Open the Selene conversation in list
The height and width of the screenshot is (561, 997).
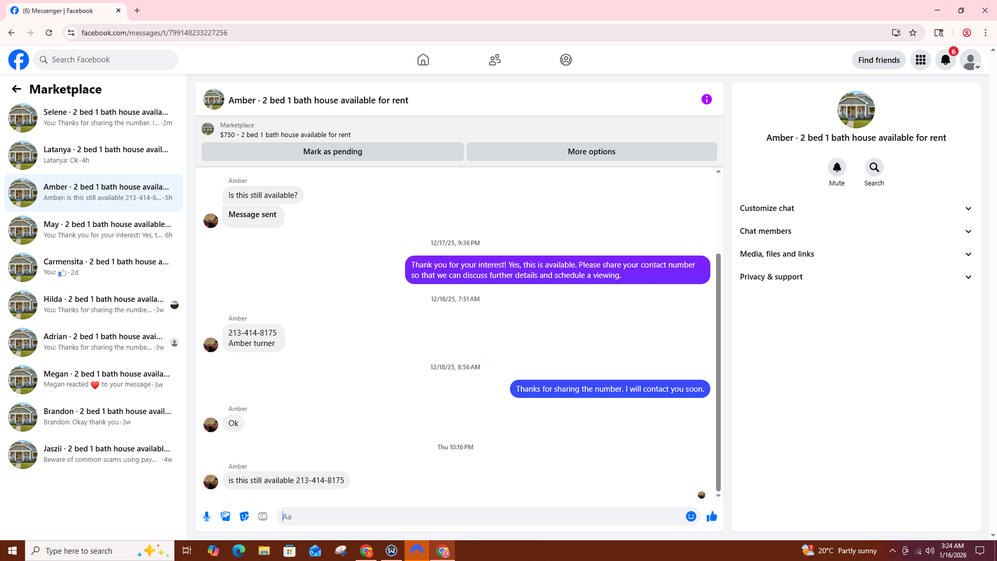coord(93,117)
